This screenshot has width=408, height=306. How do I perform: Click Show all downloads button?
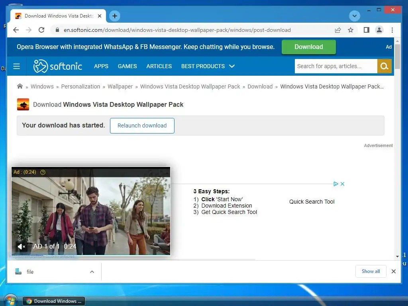point(371,271)
